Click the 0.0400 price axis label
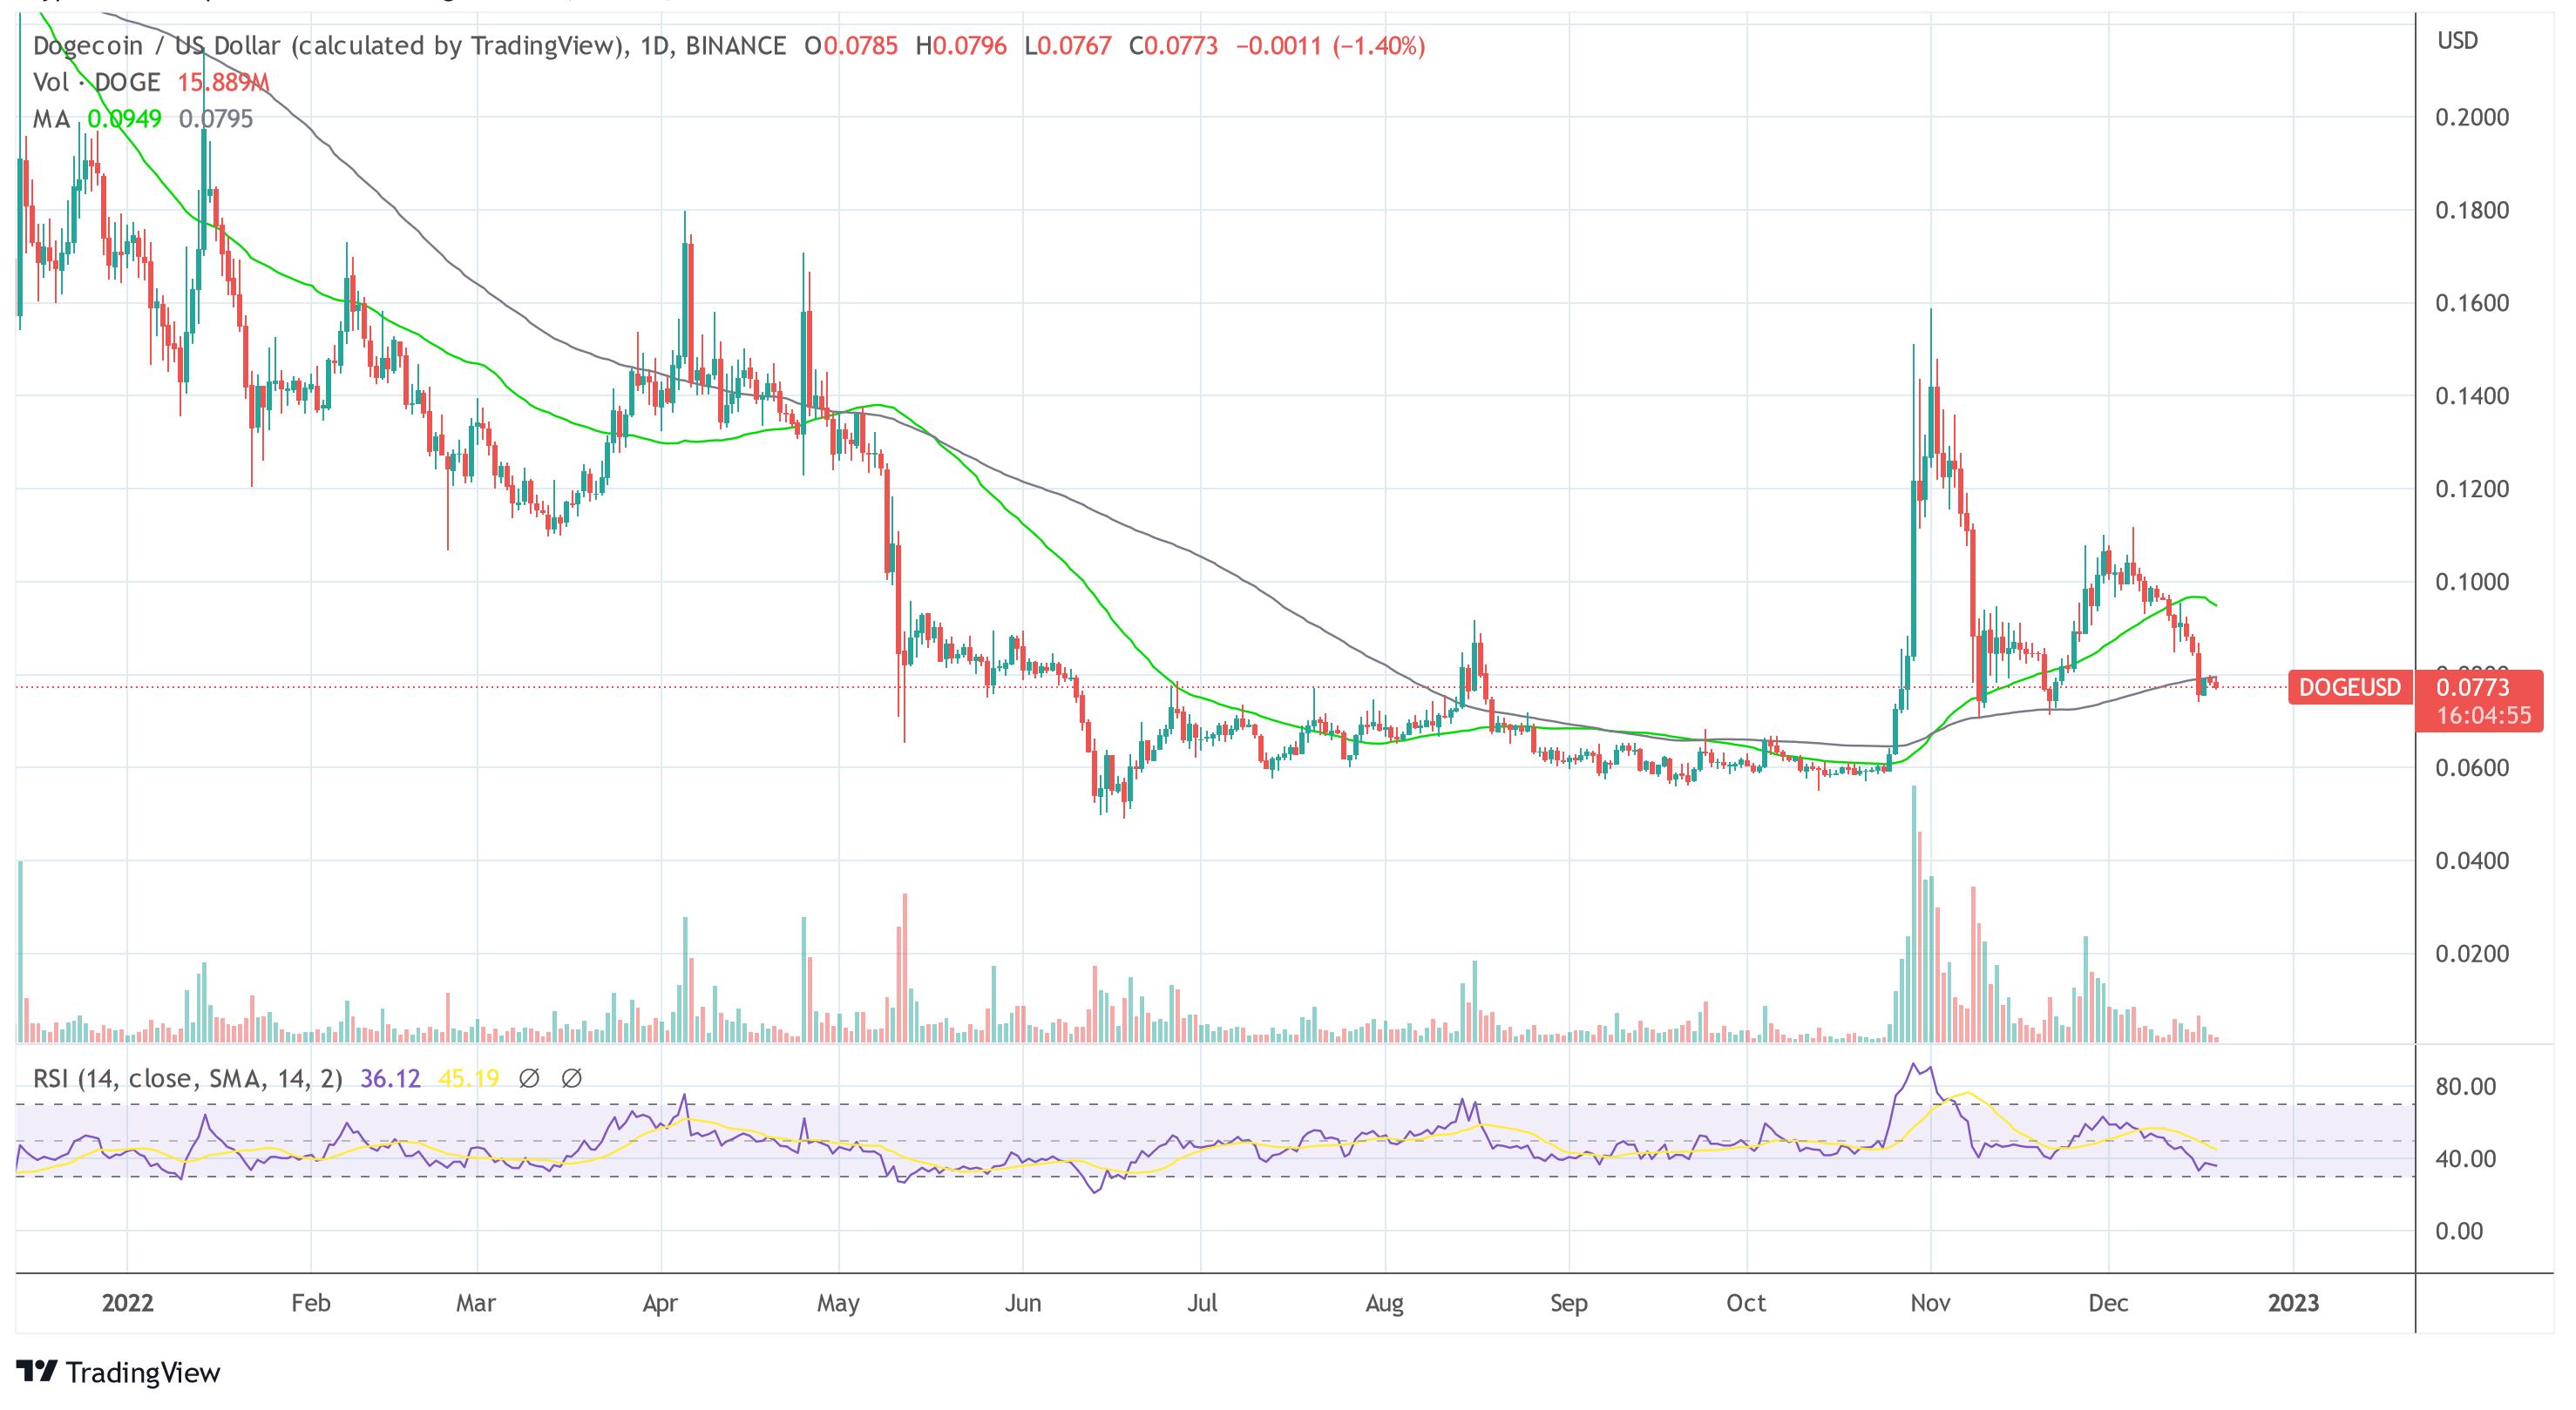The height and width of the screenshot is (1410, 2576). 2472,861
